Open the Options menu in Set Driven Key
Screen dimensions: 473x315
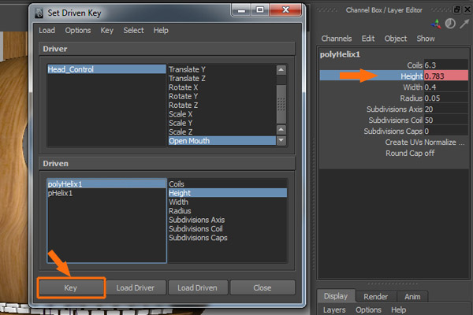click(x=78, y=31)
